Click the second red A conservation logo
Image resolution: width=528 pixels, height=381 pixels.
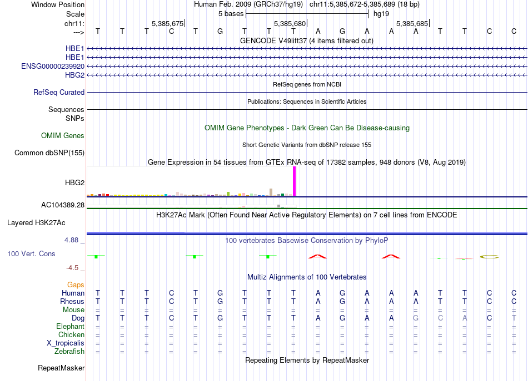click(391, 257)
